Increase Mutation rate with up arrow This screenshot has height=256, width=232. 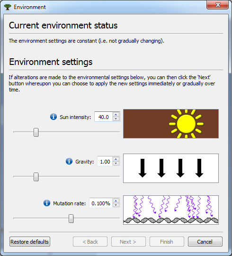click(x=116, y=201)
